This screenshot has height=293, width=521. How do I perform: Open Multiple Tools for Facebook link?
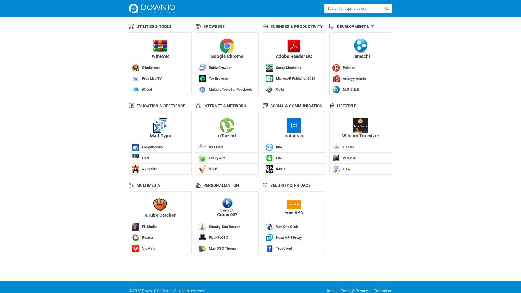pos(230,90)
